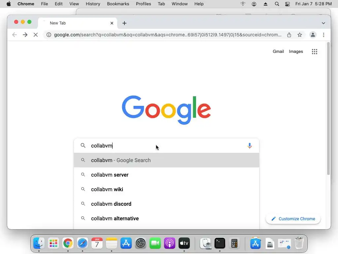This screenshot has height=254, width=338.
Task: Go forward with the forward arrow
Action: coord(25,35)
